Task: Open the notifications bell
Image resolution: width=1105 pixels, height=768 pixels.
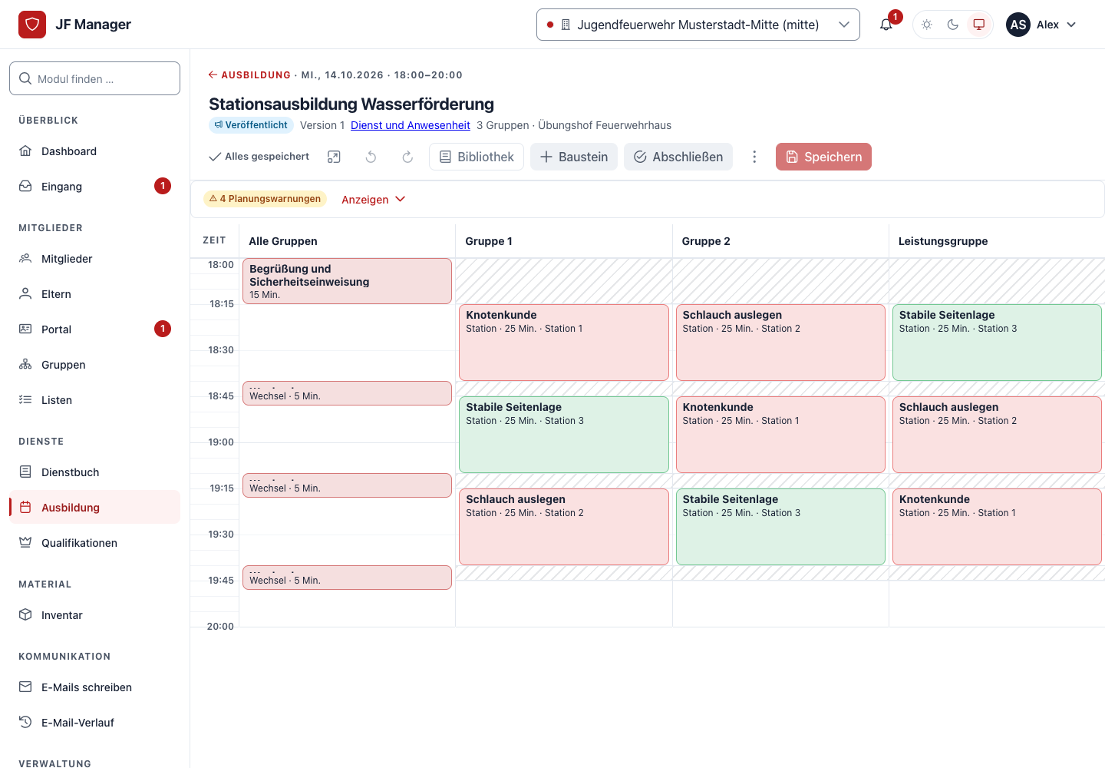Action: tap(886, 25)
